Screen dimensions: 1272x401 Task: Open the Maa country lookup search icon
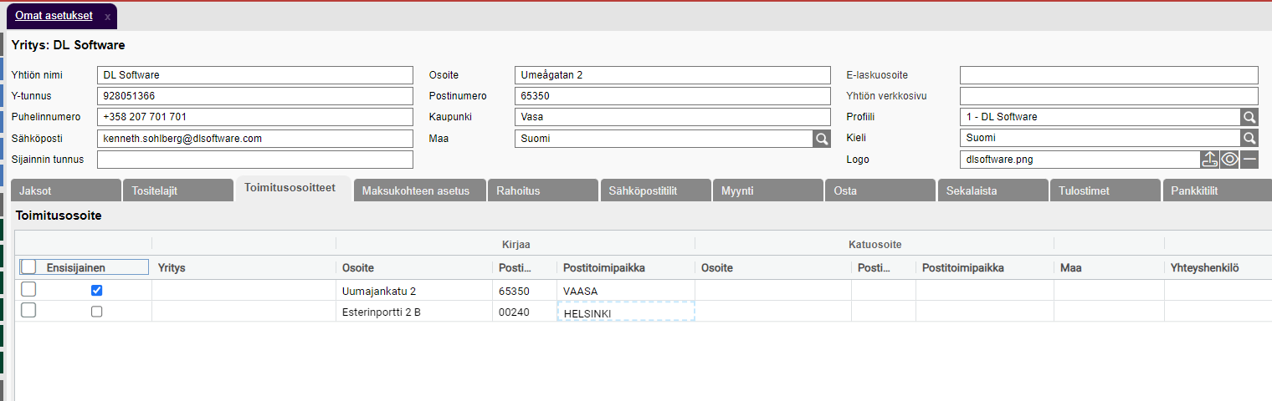pos(822,139)
